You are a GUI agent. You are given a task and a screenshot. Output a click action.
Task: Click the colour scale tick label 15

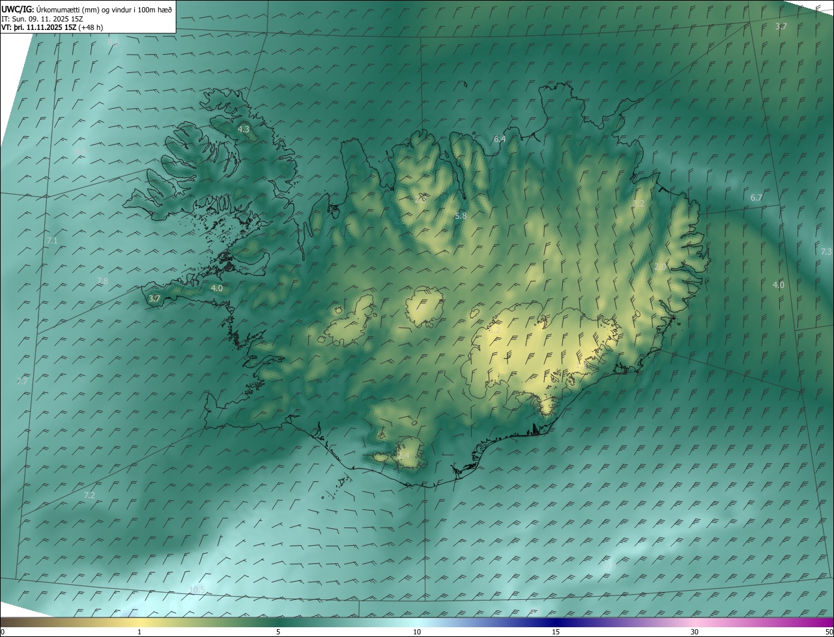(556, 632)
